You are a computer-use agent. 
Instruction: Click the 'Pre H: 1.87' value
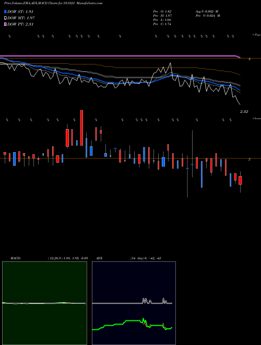point(162,16)
